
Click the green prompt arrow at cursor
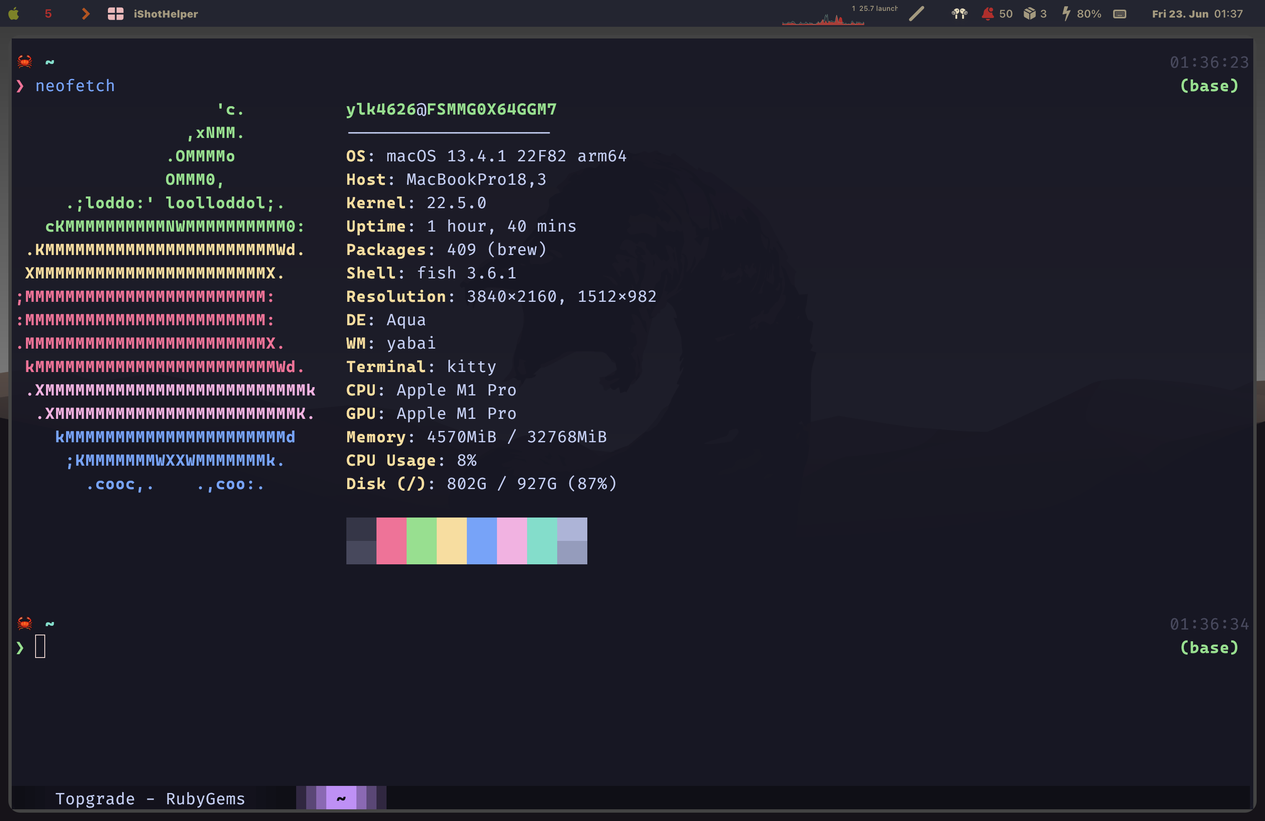(x=20, y=648)
